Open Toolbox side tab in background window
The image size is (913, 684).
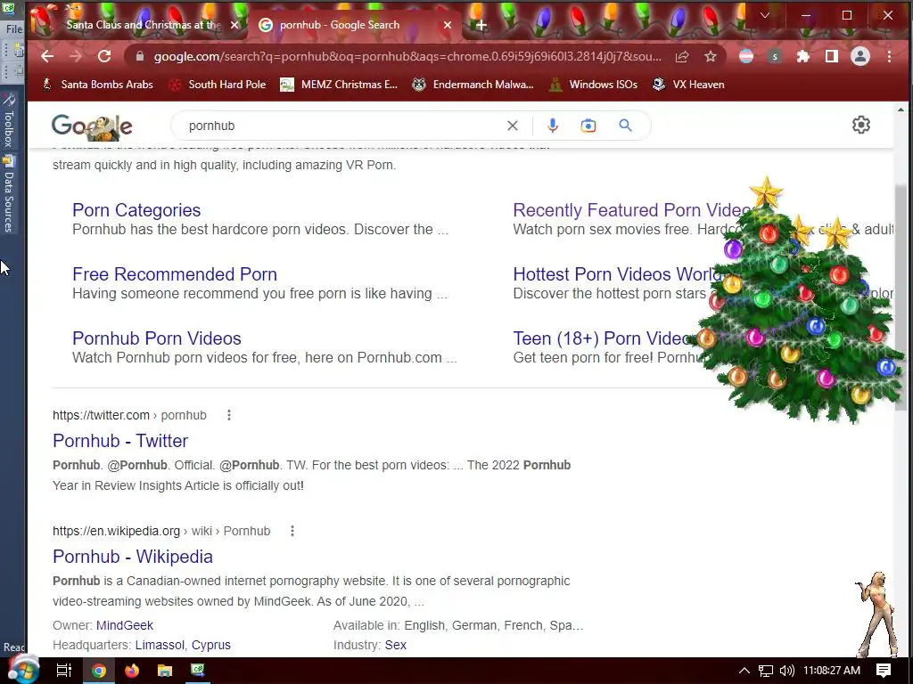pyautogui.click(x=8, y=121)
